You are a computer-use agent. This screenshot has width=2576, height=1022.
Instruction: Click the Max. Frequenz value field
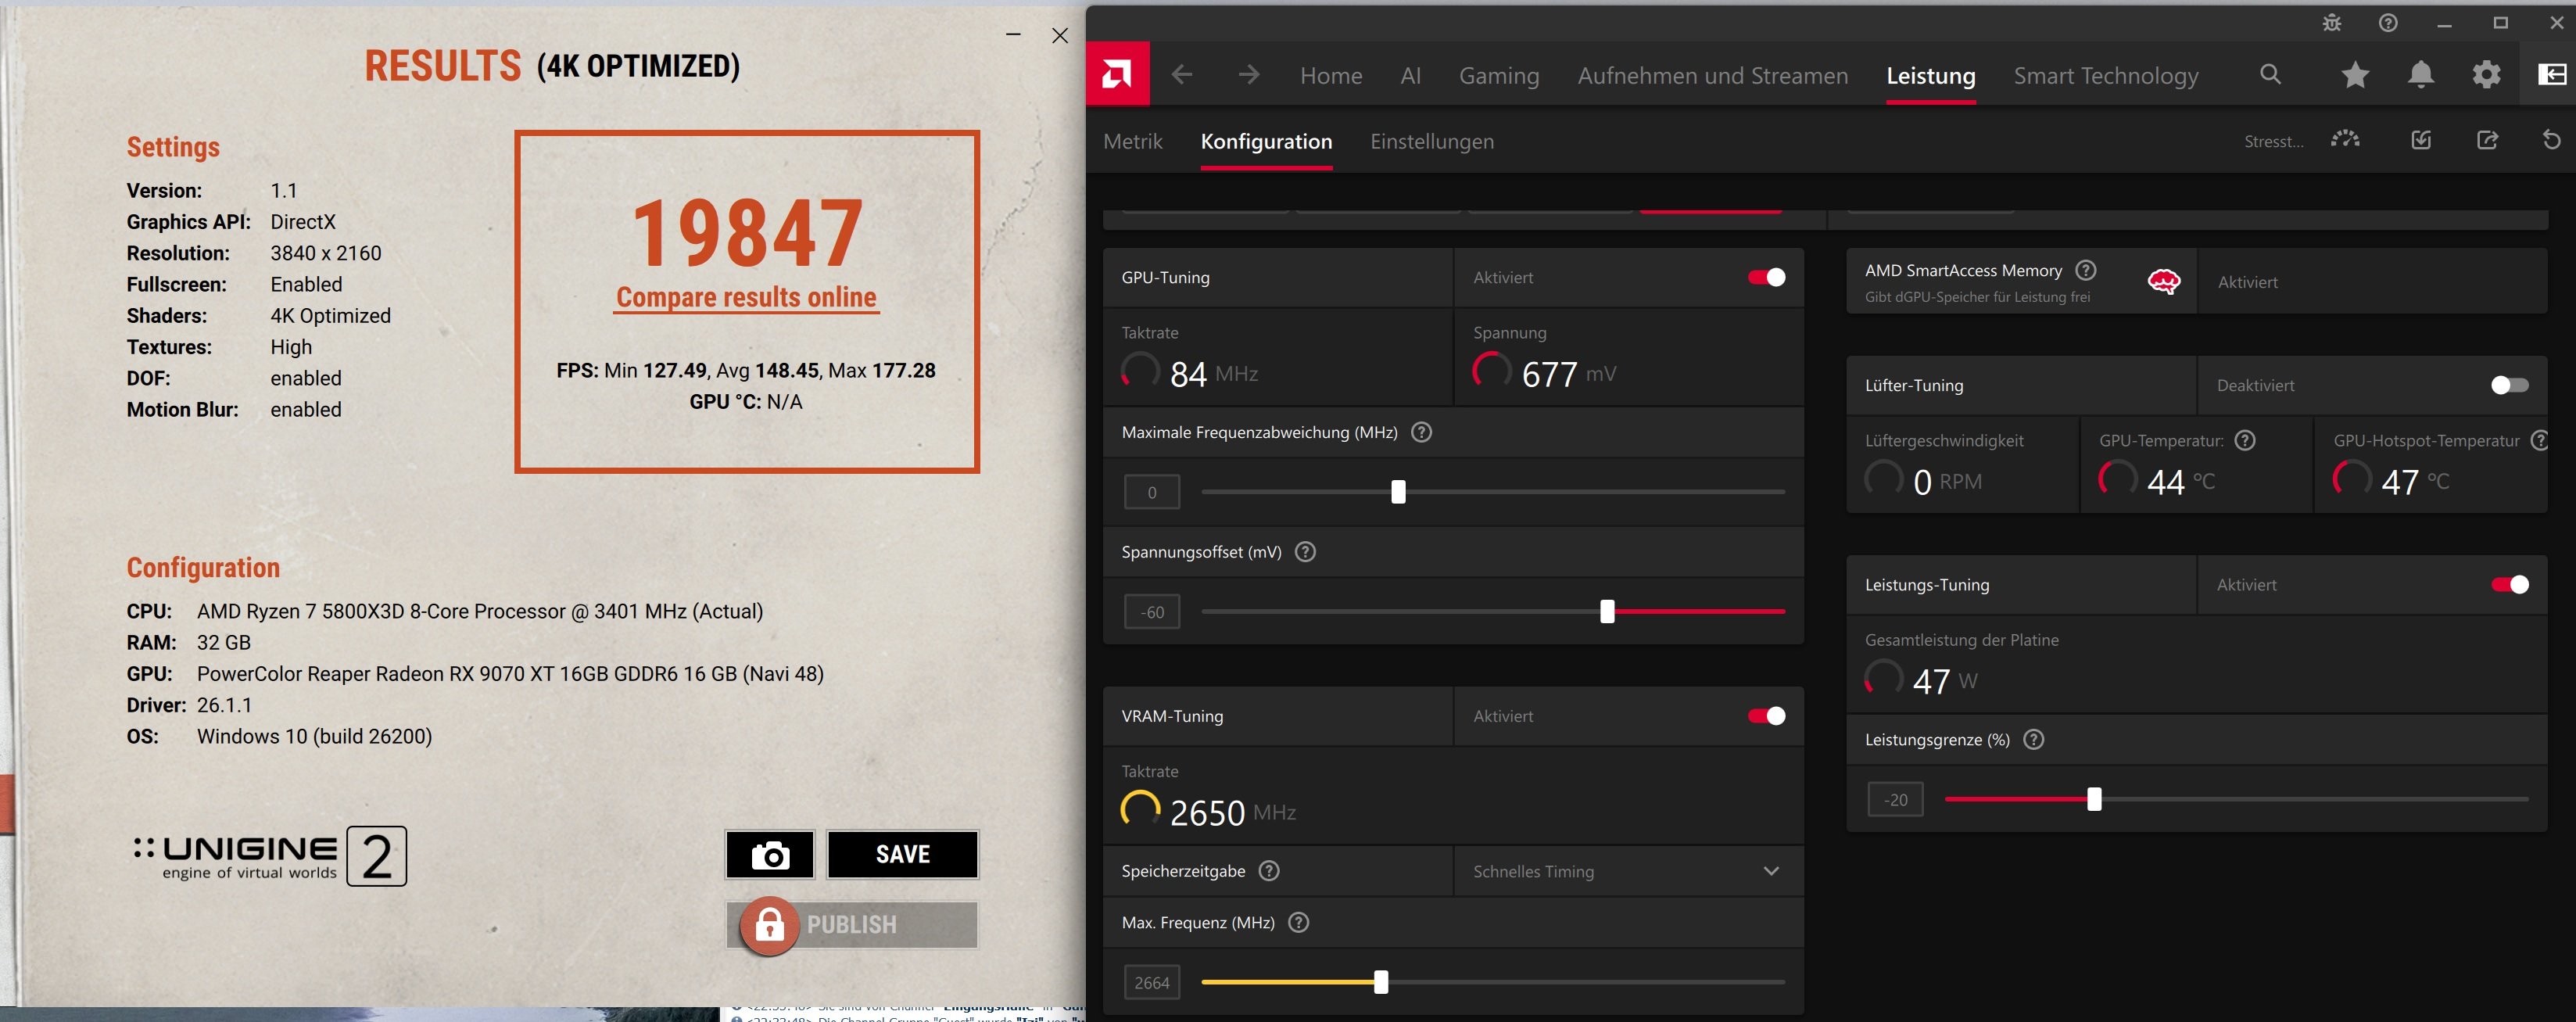pos(1151,982)
